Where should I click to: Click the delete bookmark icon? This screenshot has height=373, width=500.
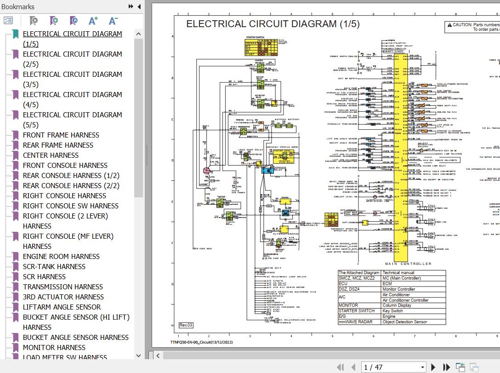click(x=33, y=21)
